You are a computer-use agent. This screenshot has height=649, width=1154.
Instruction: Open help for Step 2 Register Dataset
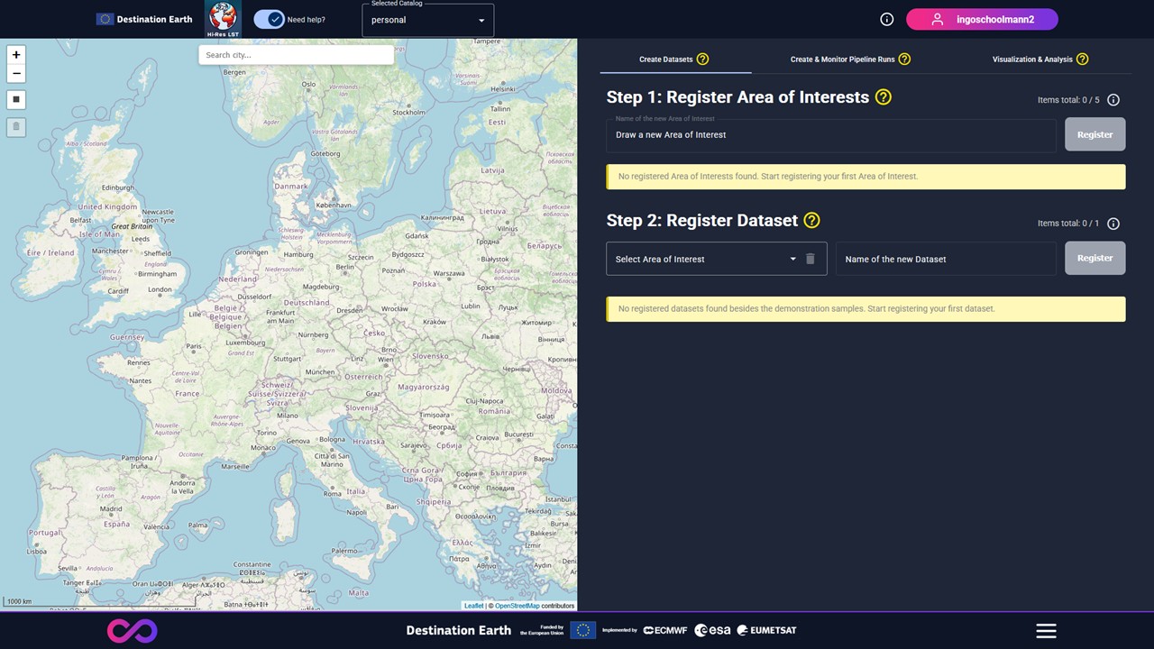pos(811,221)
